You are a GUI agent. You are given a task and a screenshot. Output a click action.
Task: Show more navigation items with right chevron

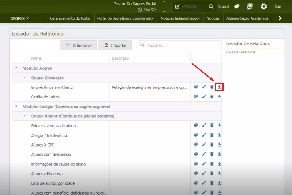(x=280, y=18)
